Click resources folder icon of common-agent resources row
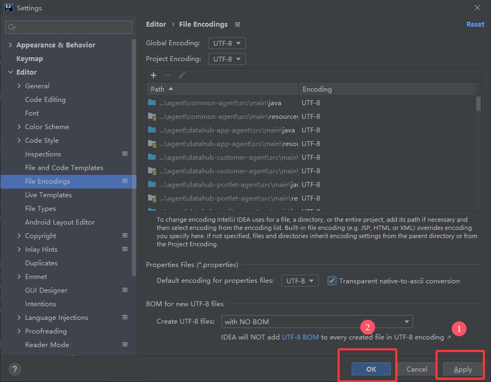491x382 pixels. [152, 117]
